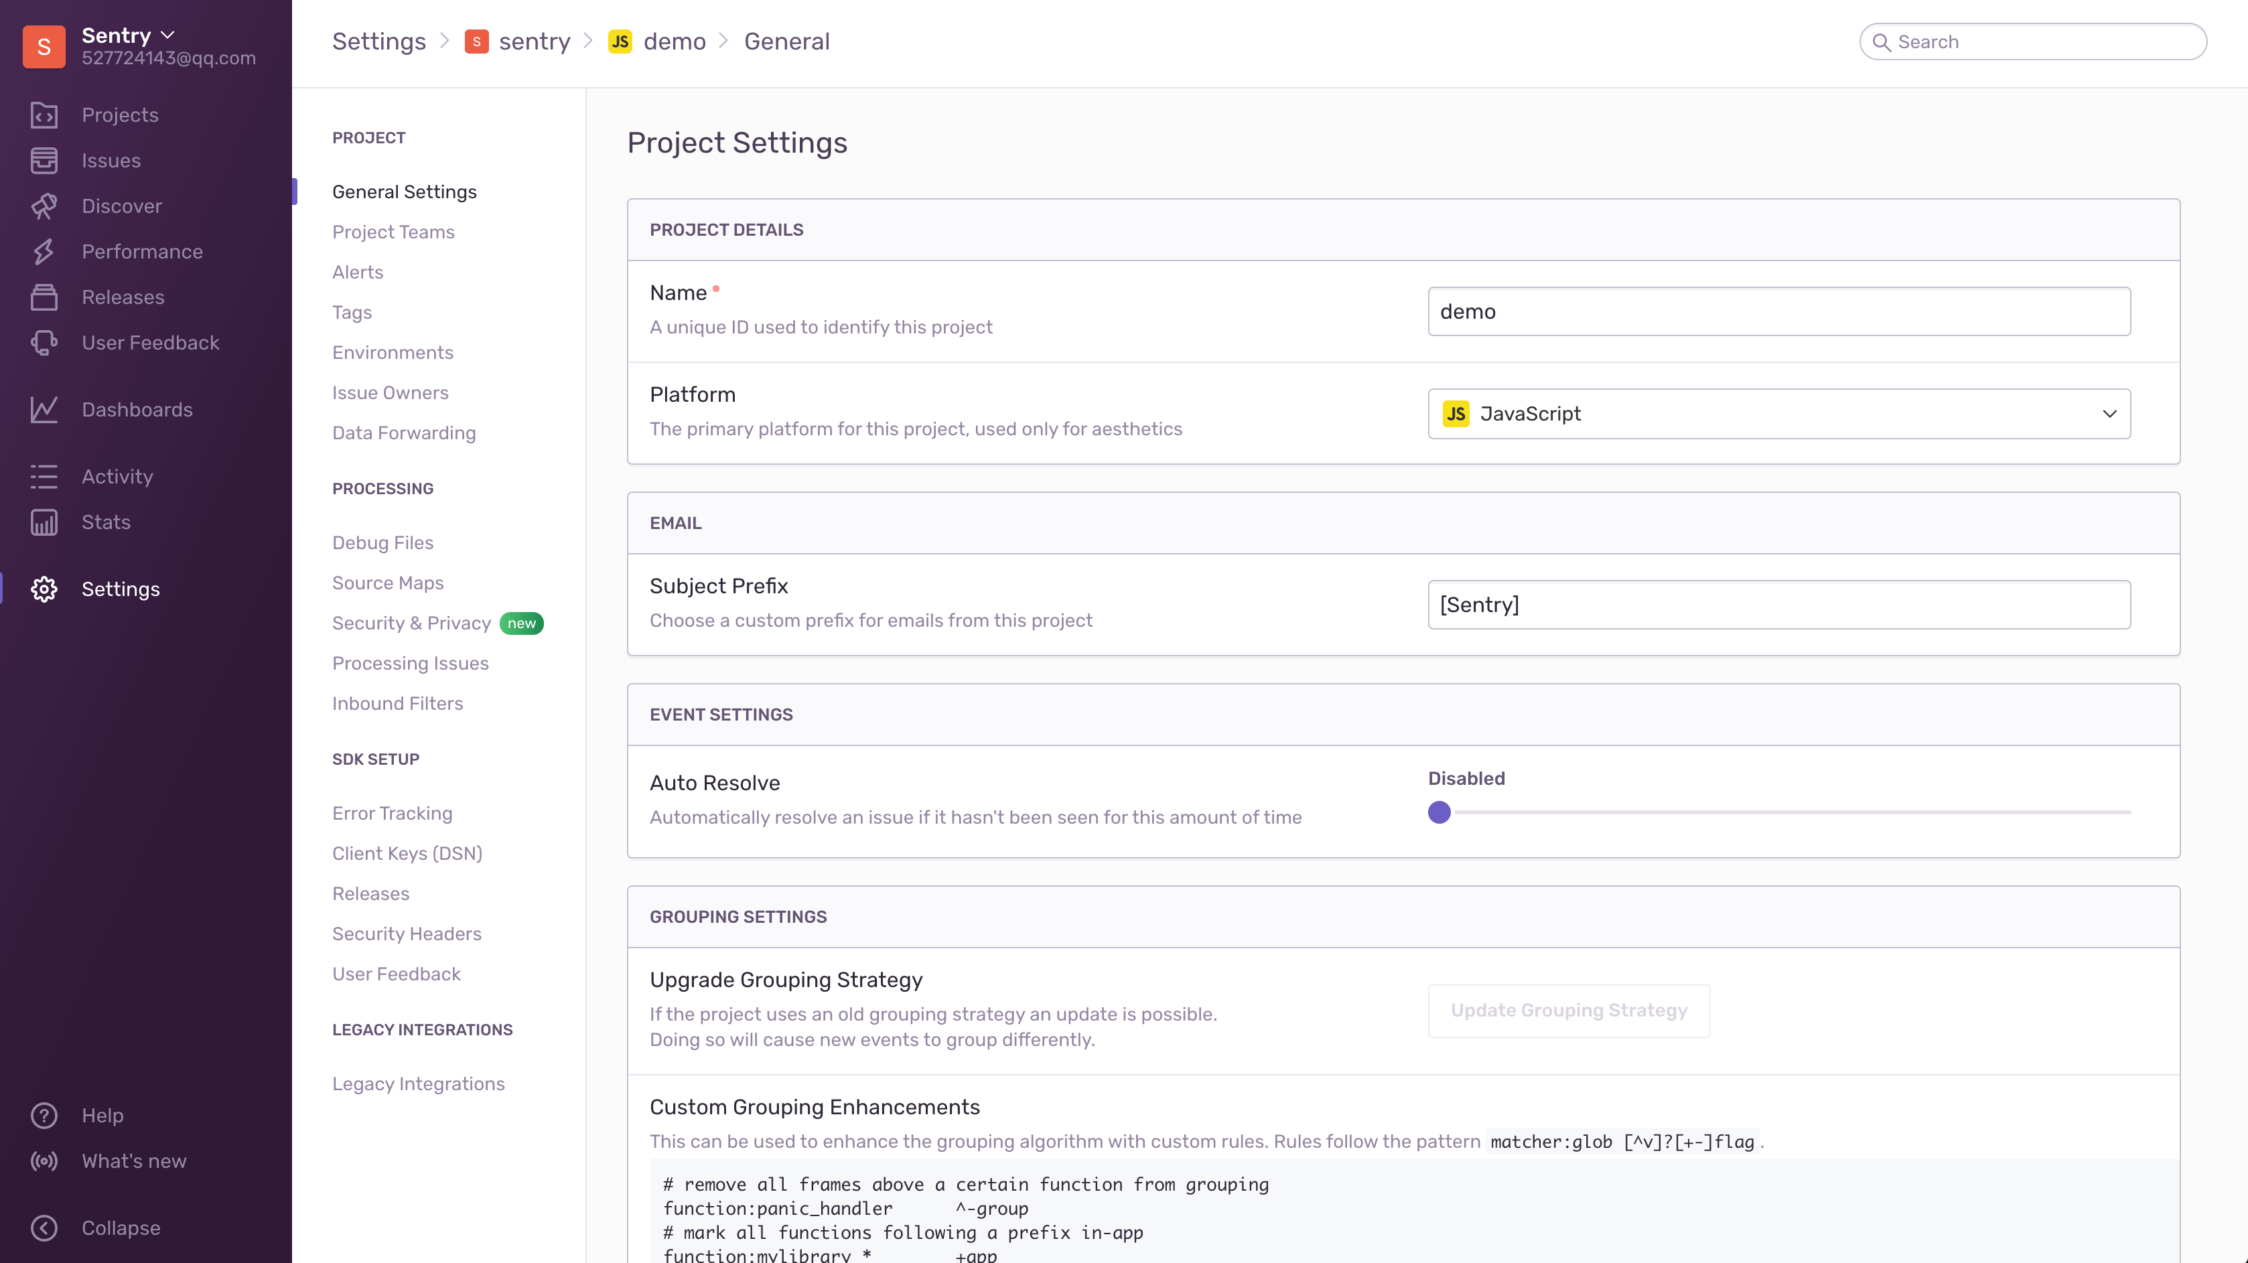Open the Platform JavaScript dropdown
This screenshot has width=2248, height=1263.
[1778, 413]
